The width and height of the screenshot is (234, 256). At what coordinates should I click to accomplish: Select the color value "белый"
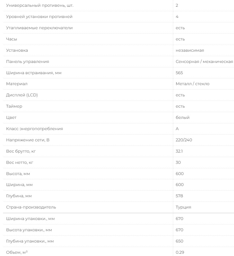183,117
